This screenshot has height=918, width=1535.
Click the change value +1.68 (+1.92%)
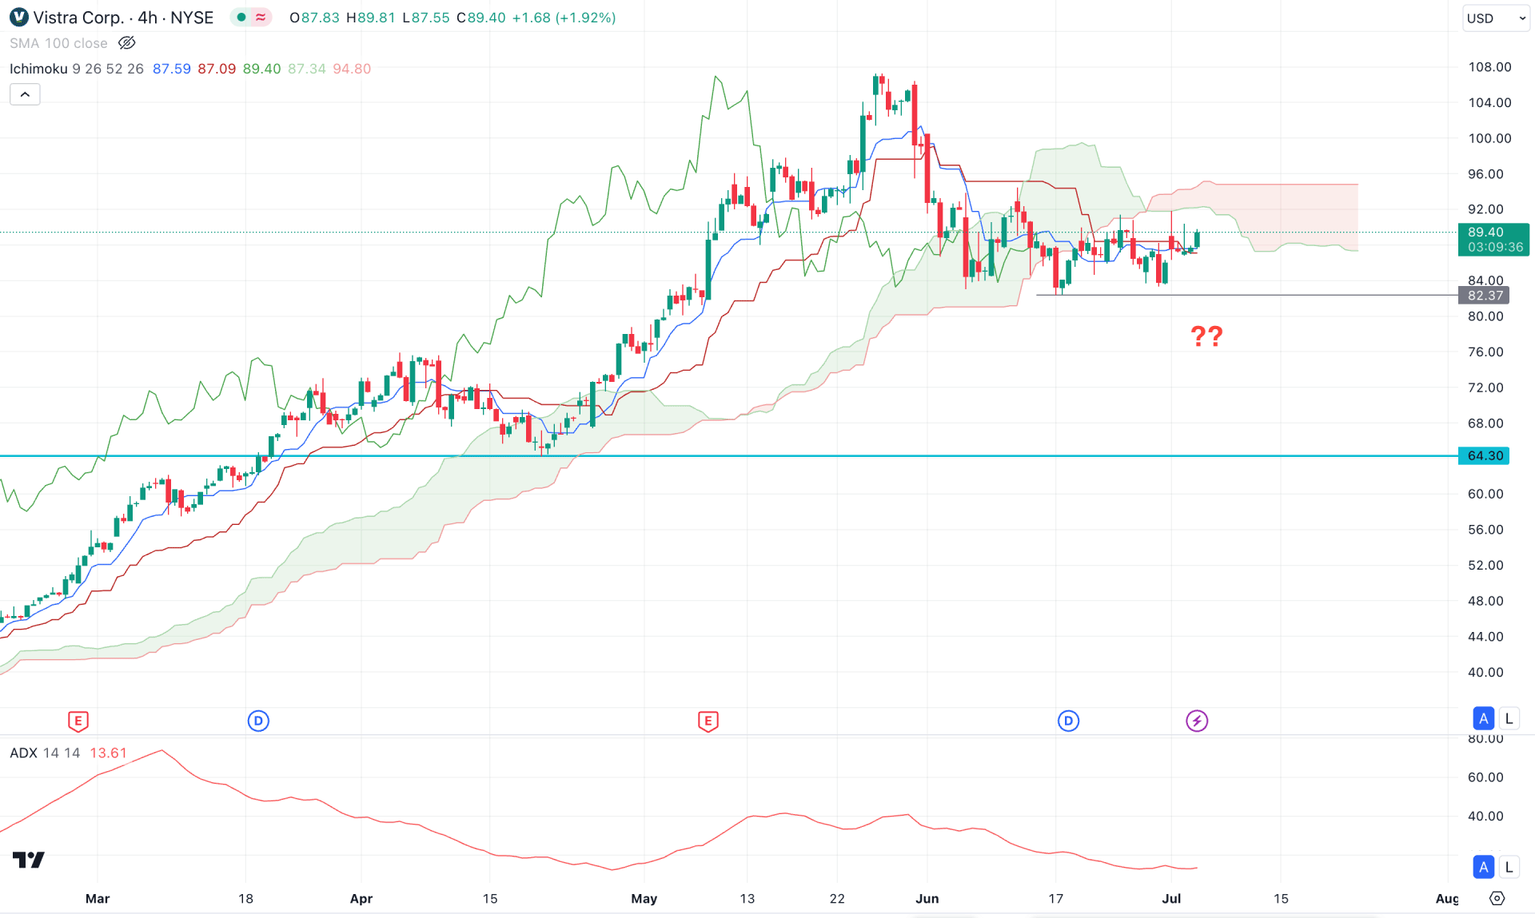(564, 18)
